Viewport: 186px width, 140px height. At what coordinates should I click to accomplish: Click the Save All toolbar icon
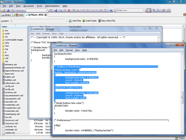[x=12, y=10]
